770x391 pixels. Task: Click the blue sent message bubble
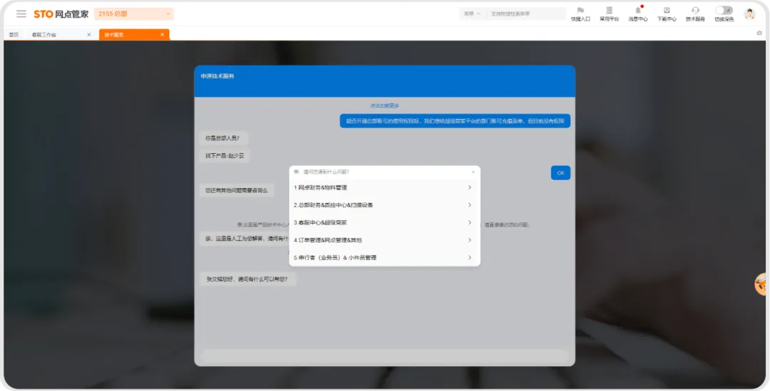coord(455,121)
